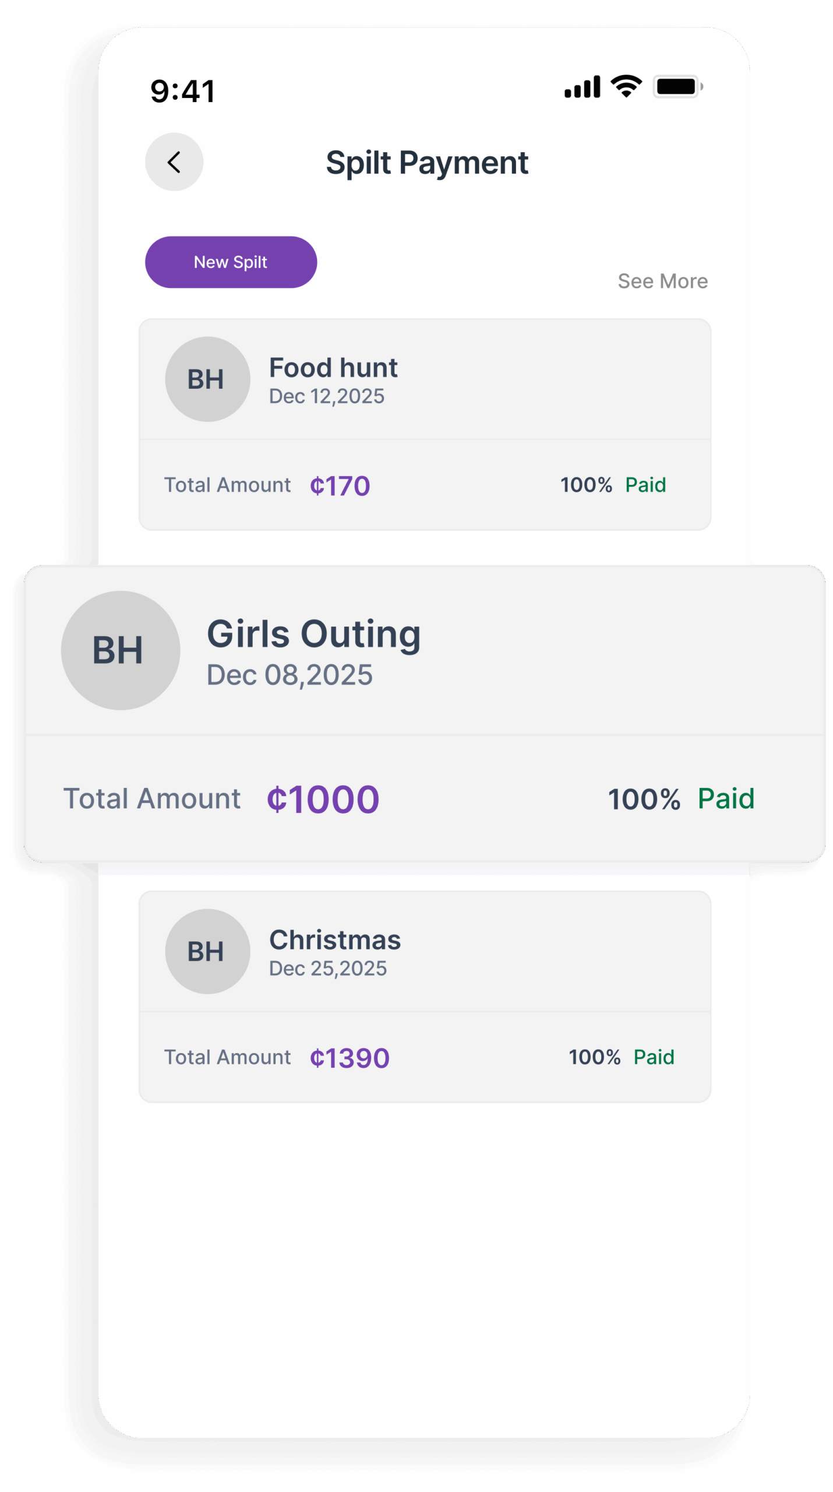Screen dimensions: 833x1492
Task: Open the See More link
Action: (x=662, y=281)
